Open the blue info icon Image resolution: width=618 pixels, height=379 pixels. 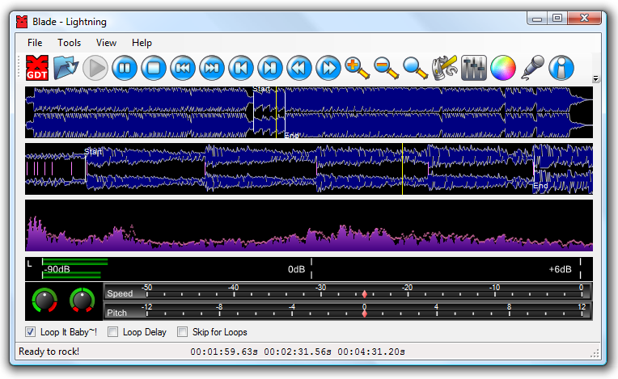(x=561, y=68)
